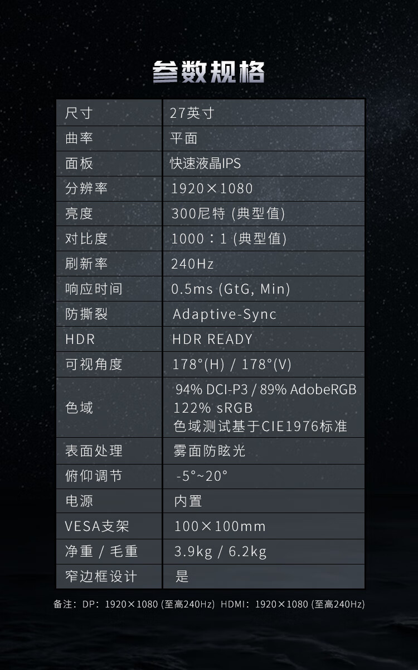This screenshot has height=670, width=418.
Task: Click the 94% DCI-P3 color gamut line
Action: [x=266, y=390]
